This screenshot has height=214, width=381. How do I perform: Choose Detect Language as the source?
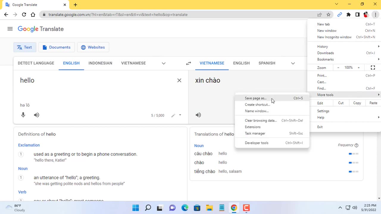pos(36,63)
